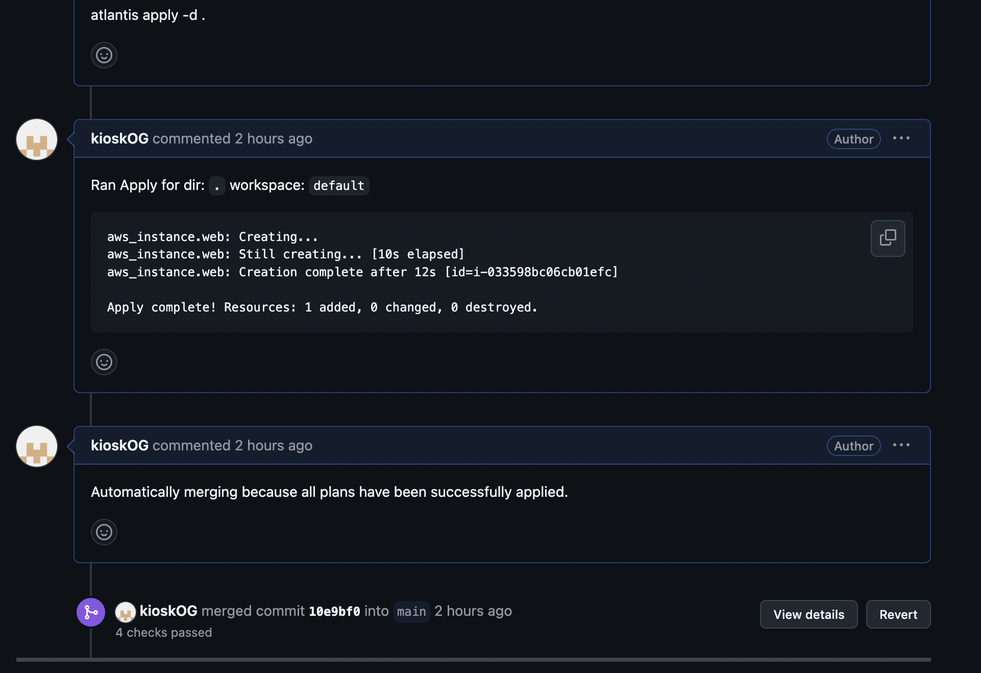Add reaction to automatically merging comment
Viewport: 981px width, 673px height.
pos(104,532)
